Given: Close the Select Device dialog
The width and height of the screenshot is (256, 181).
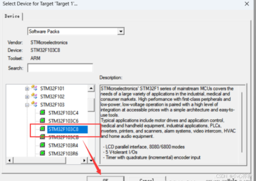Looking at the screenshot, I should [247, 4].
